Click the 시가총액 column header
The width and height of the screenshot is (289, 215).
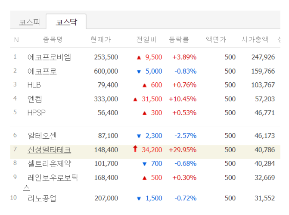coord(255,40)
